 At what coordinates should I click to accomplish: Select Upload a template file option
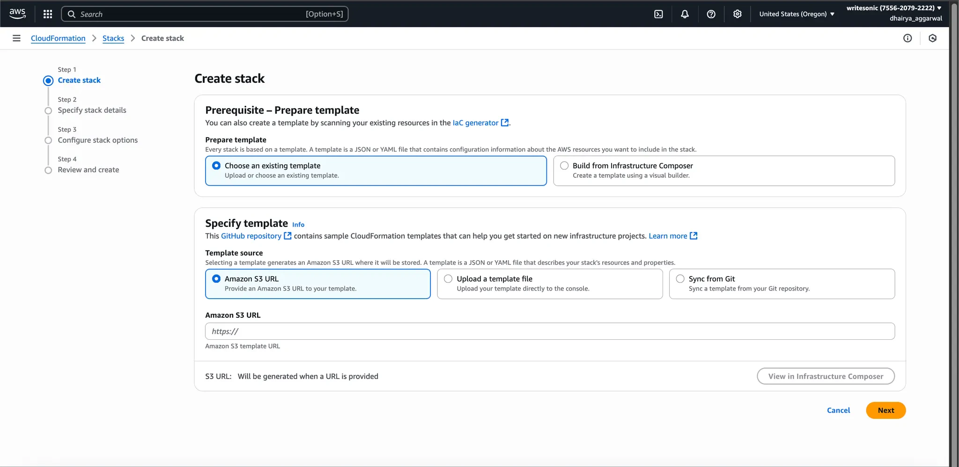pyautogui.click(x=448, y=279)
